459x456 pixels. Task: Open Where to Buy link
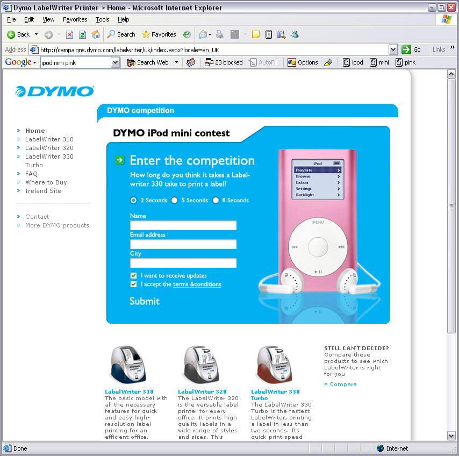[x=46, y=182]
